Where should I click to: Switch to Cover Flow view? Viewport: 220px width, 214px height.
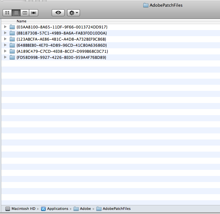click(x=33, y=13)
